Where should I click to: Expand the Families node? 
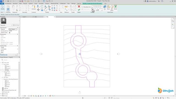(1, 94)
